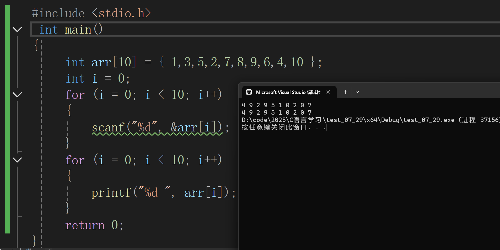500x250 pixels.
Task: Click the 'return 0;' statement
Action: pyautogui.click(x=94, y=225)
